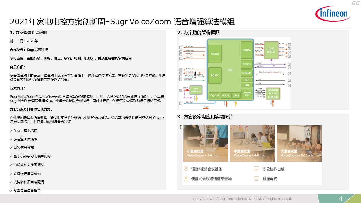The image size is (361, 203).
Task: Click the RST block in the DSP
Action: (x=247, y=80)
